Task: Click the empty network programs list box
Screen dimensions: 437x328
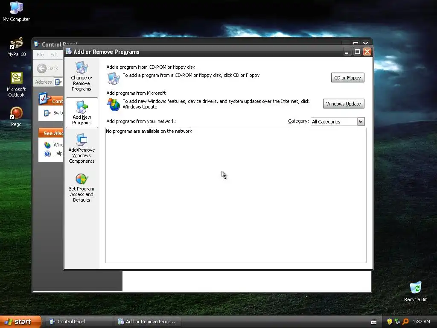Action: pyautogui.click(x=236, y=196)
